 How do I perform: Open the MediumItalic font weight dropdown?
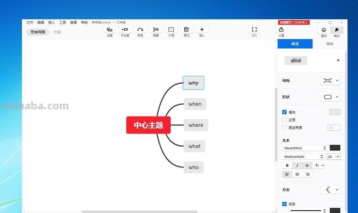pos(304,157)
